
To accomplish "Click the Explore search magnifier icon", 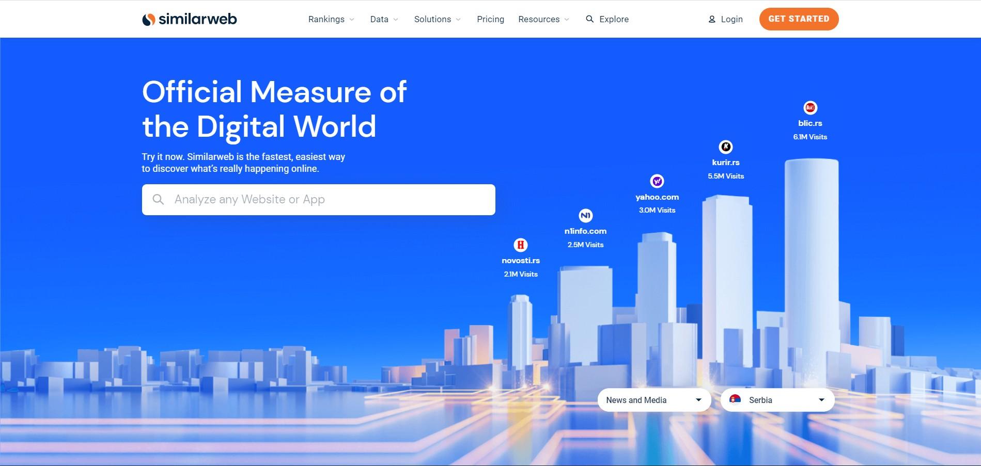I will click(589, 19).
